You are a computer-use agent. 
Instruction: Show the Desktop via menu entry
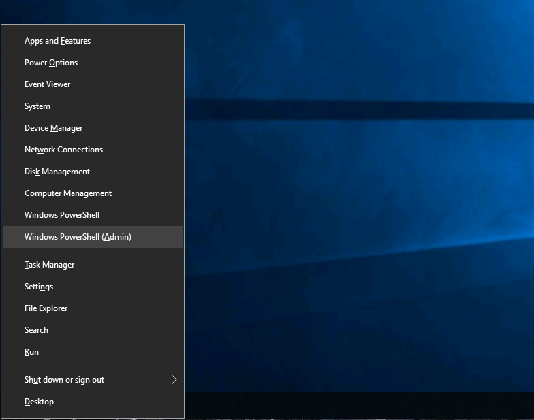93,402
